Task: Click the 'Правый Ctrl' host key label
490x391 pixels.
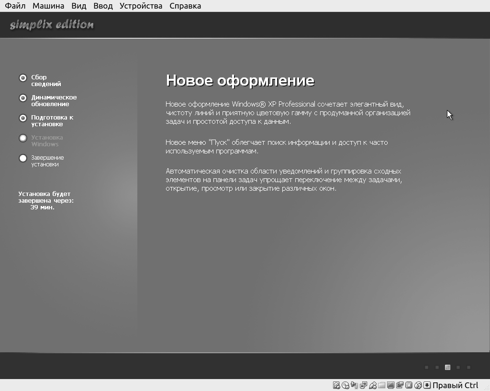Action: [x=455, y=385]
